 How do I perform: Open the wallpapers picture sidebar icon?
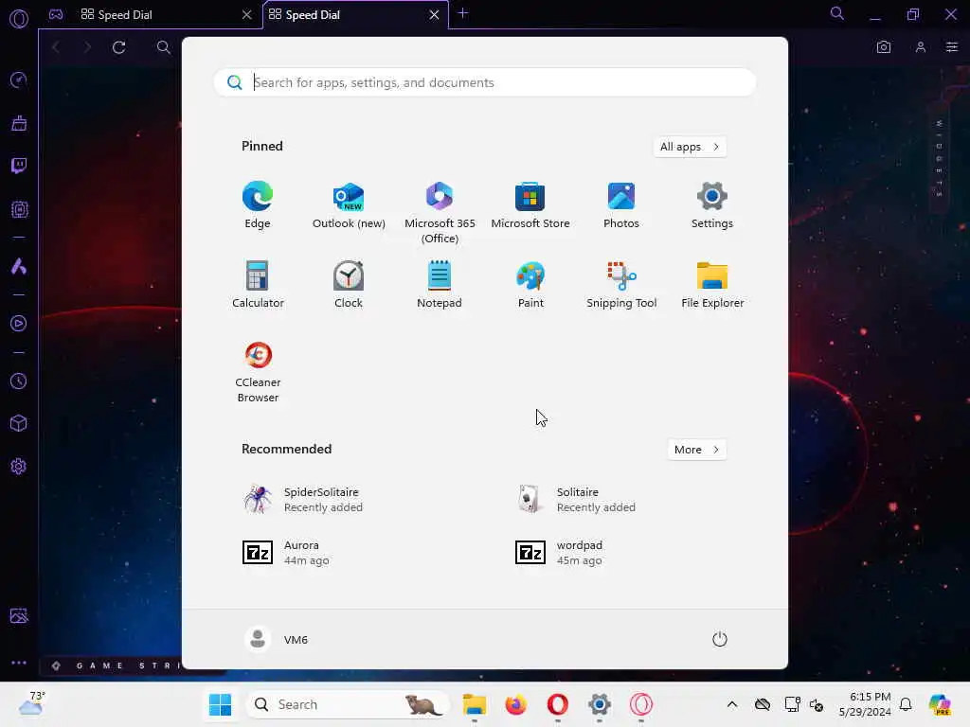pyautogui.click(x=19, y=615)
